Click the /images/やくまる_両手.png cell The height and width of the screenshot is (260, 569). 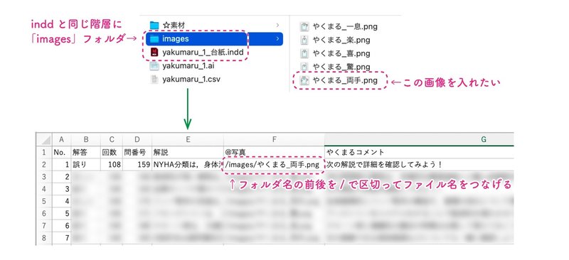(274, 165)
